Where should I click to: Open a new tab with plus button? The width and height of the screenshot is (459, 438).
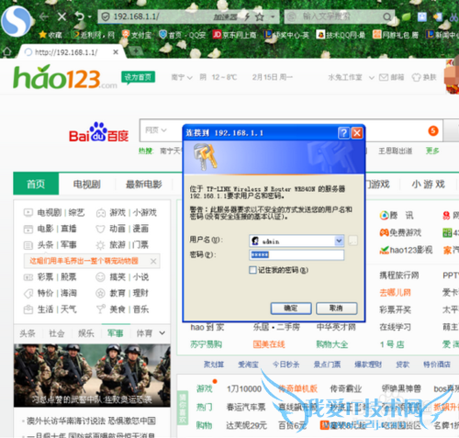136,51
